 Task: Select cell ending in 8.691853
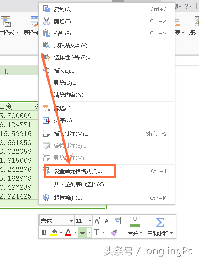click(17, 142)
